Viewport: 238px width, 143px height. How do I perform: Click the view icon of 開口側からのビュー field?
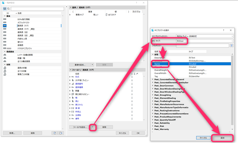(x=73, y=94)
